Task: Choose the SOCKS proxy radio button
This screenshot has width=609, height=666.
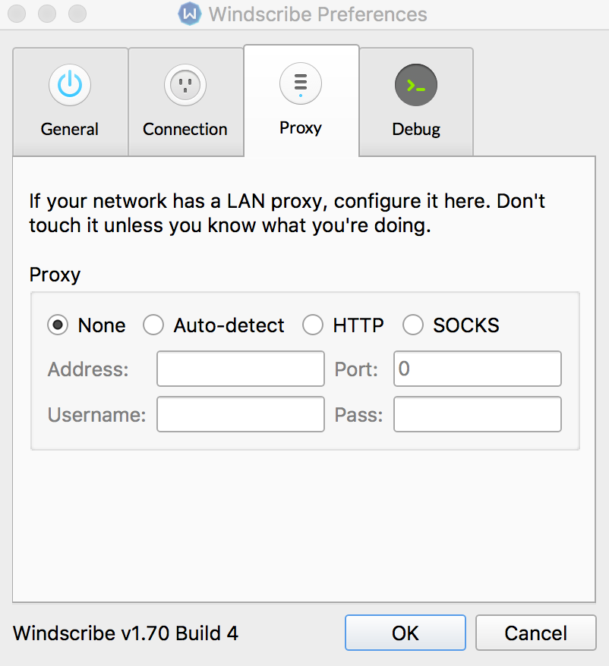Action: [413, 325]
